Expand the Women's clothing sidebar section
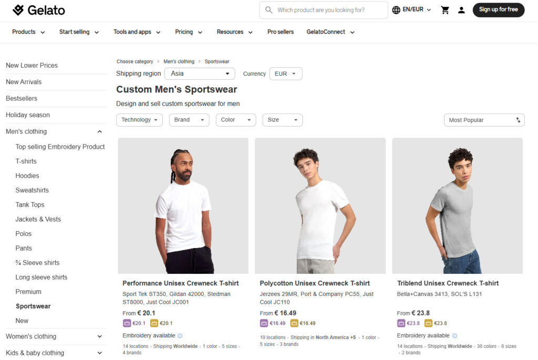This screenshot has width=538, height=360. click(x=100, y=336)
